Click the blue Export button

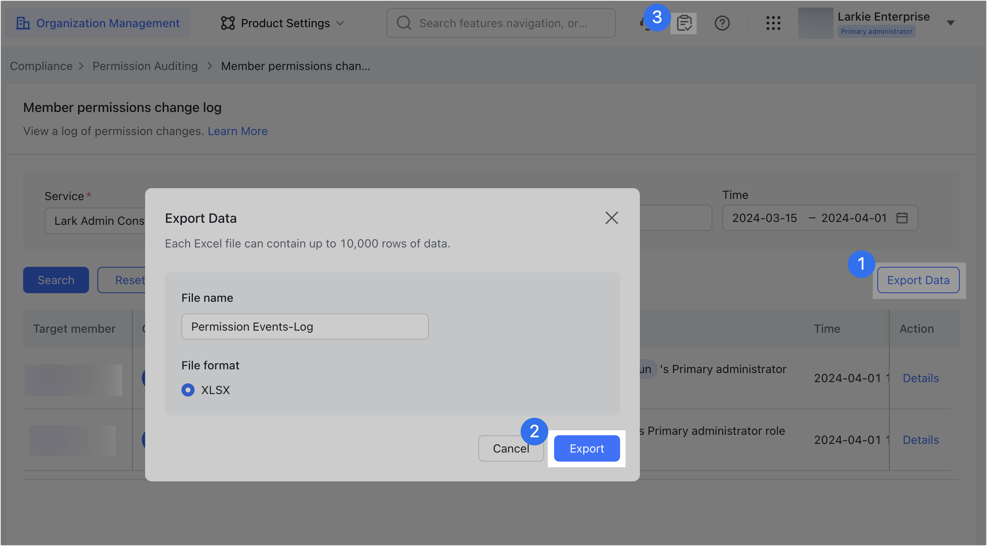click(587, 448)
